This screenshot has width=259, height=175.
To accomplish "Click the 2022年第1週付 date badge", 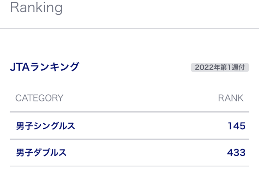I will pyautogui.click(x=220, y=67).
